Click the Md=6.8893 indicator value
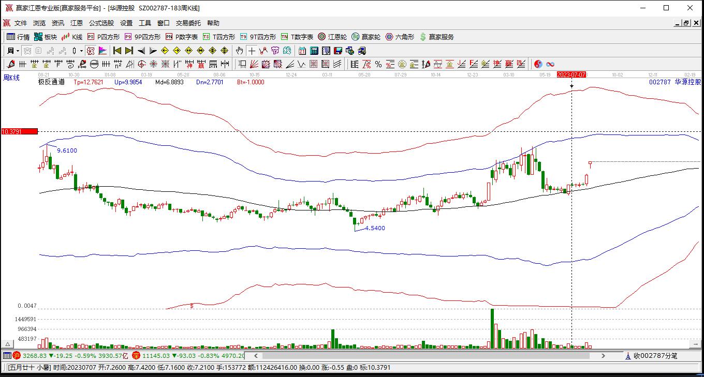704x377 pixels. pyautogui.click(x=169, y=82)
